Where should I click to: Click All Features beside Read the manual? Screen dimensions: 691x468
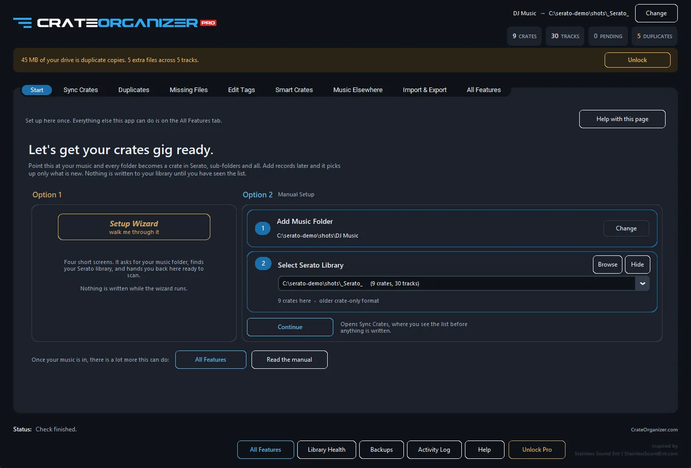[211, 360]
